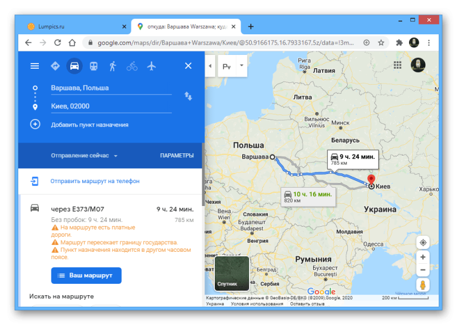457x325 pixels.
Task: Toggle the Спутник satellite view thumbnail
Action: point(232,274)
